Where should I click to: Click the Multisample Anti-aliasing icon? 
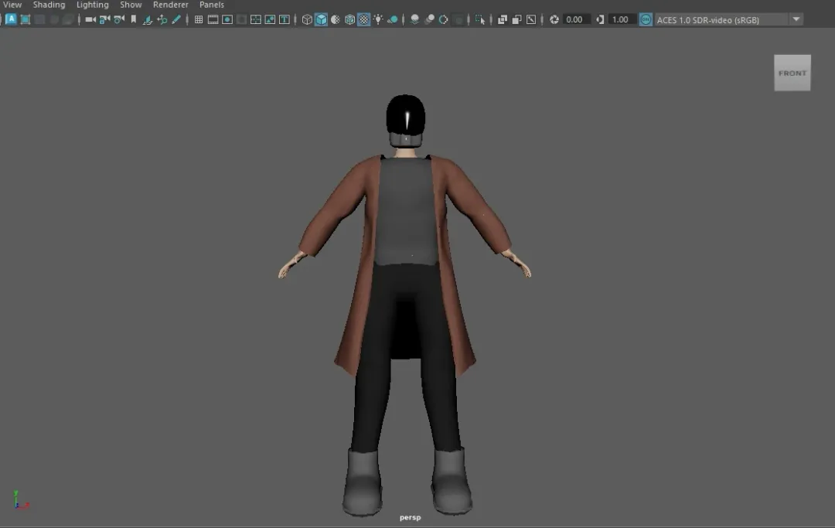[x=443, y=19]
